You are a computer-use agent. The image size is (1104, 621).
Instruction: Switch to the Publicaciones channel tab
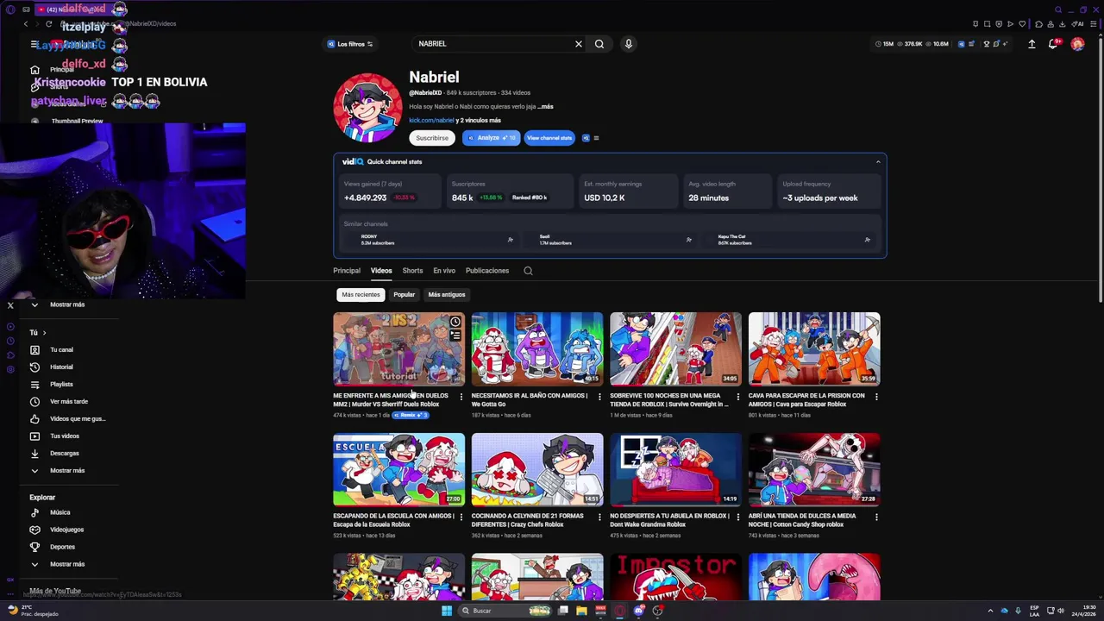[x=487, y=271]
